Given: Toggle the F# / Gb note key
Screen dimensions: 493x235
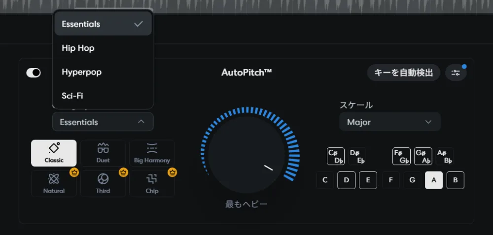Looking at the screenshot, I should point(401,156).
